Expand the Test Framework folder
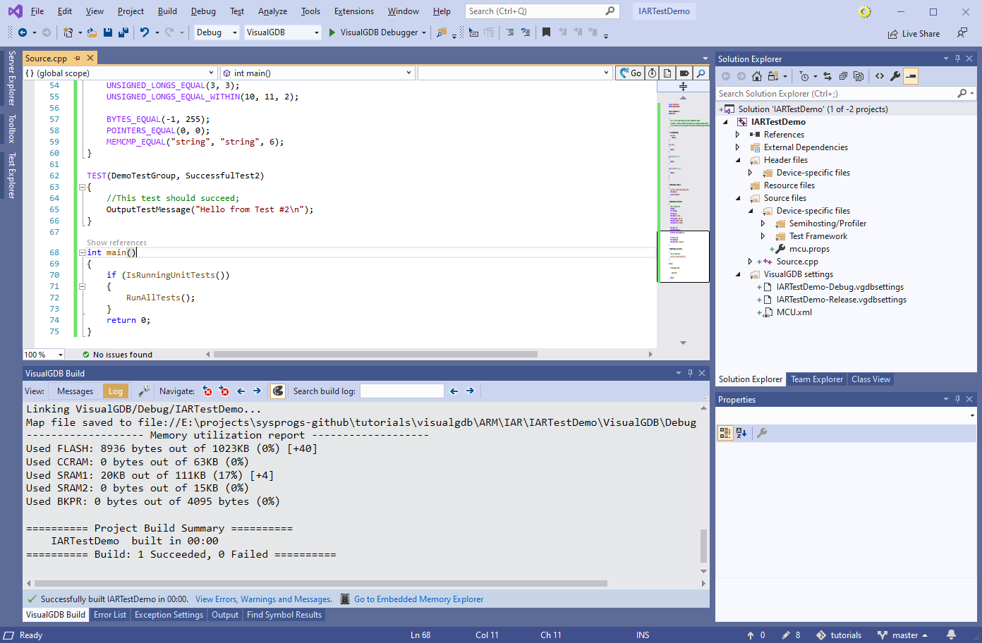 point(763,236)
